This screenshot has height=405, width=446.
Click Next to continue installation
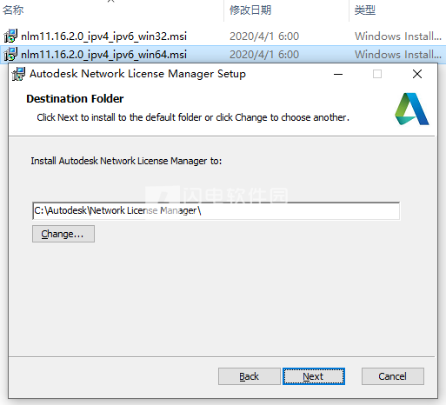(x=314, y=376)
